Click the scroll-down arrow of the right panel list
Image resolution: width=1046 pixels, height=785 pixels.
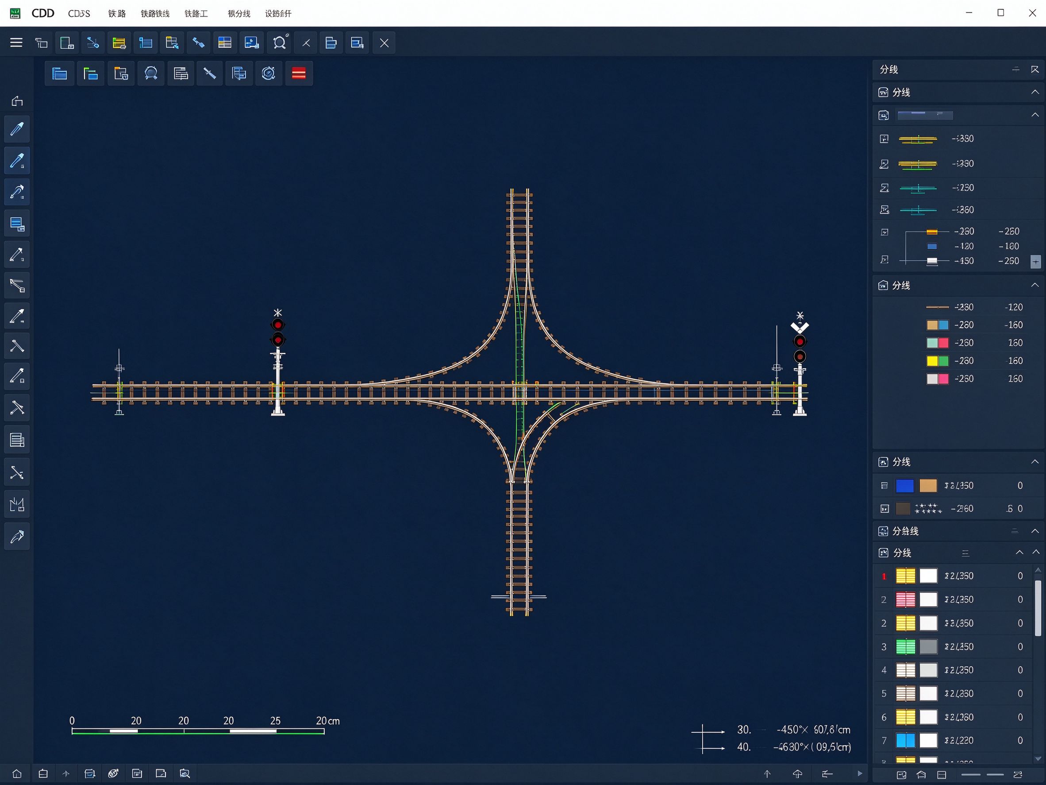(1038, 759)
